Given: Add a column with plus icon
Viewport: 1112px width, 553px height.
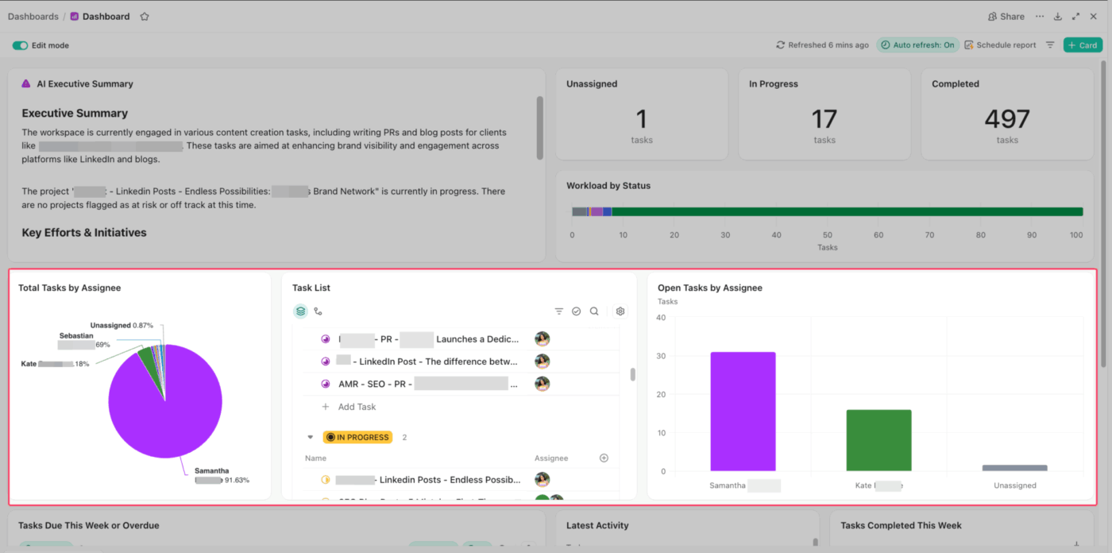Looking at the screenshot, I should pos(604,458).
